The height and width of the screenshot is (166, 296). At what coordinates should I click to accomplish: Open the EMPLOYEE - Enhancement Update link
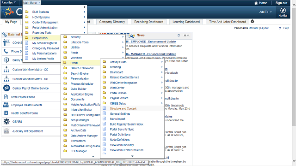click(151, 42)
